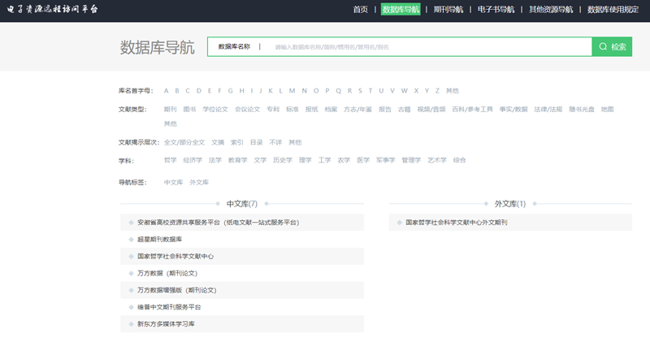The image size is (650, 351).
Task: Choose the 外文库 navigation tag
Action: [199, 182]
